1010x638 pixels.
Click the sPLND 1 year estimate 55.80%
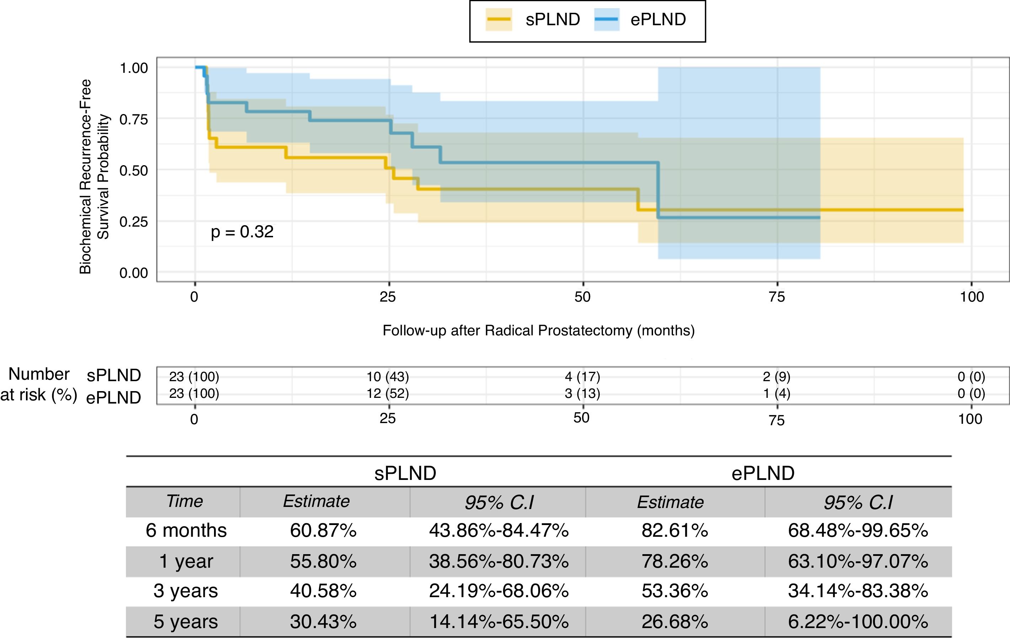coord(323,561)
